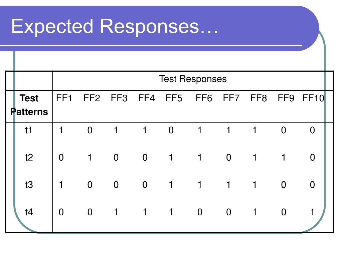Select the FF9 column header
This screenshot has height=256, width=342.
point(286,98)
